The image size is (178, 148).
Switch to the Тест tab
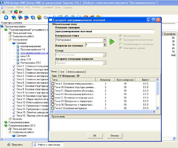62,72
